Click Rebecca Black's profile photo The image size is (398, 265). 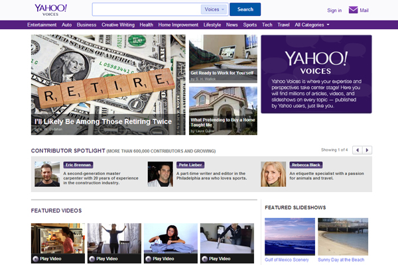point(273,174)
